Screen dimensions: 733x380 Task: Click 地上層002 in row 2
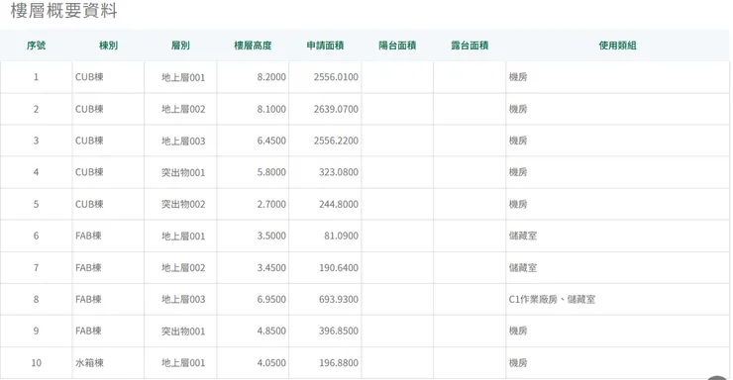[183, 109]
